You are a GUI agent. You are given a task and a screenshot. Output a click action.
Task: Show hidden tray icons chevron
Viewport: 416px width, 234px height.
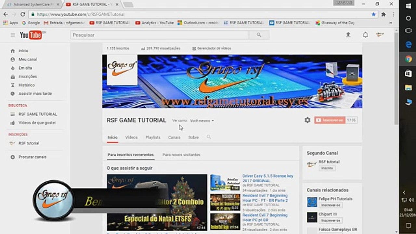click(404, 193)
